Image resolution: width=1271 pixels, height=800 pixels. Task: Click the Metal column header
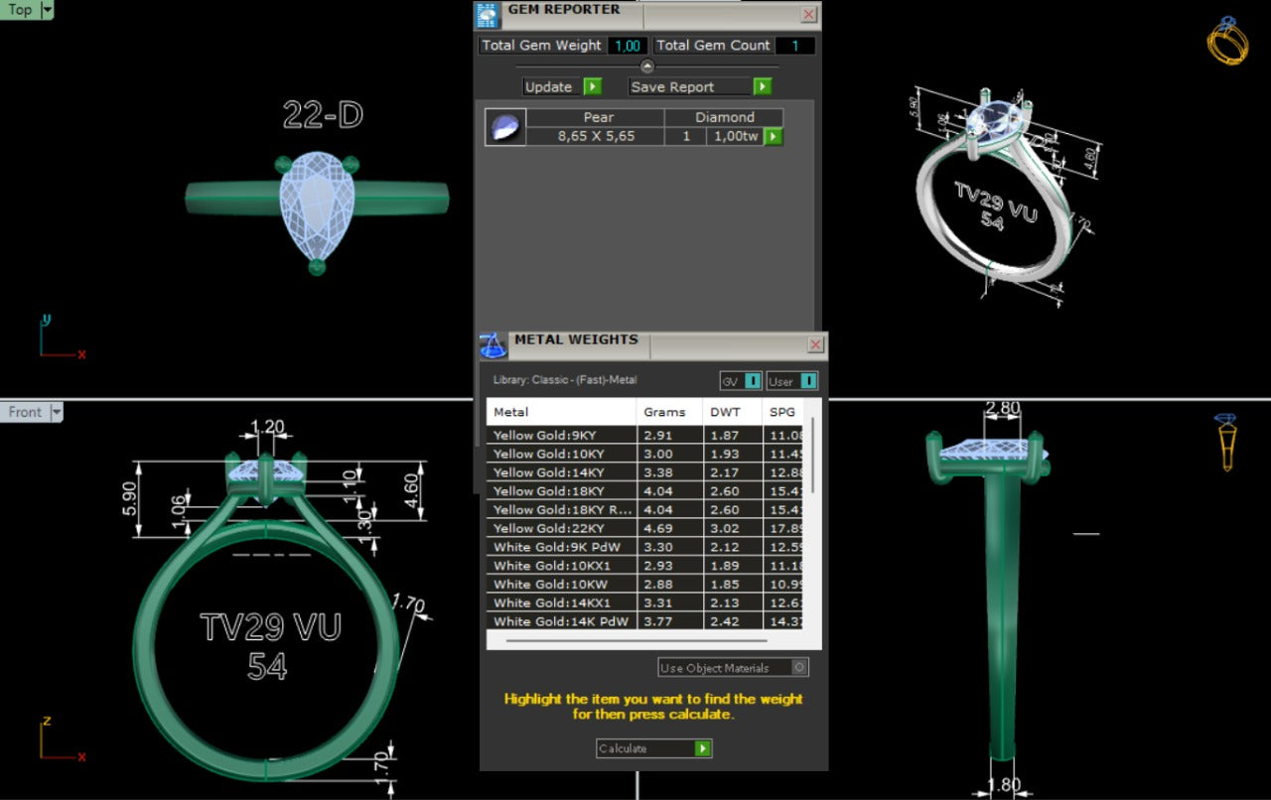tap(562, 412)
